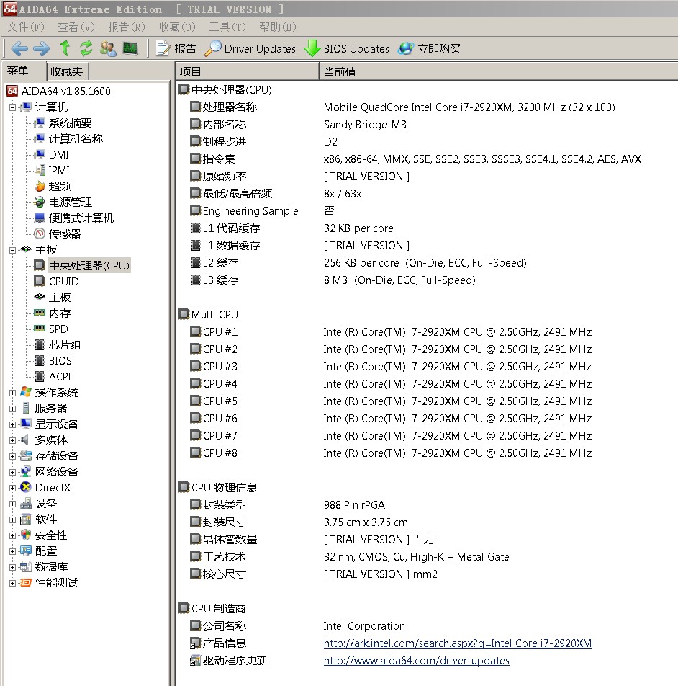Select ACPI in the tree

(x=60, y=377)
